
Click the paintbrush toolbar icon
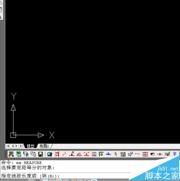pos(167,154)
